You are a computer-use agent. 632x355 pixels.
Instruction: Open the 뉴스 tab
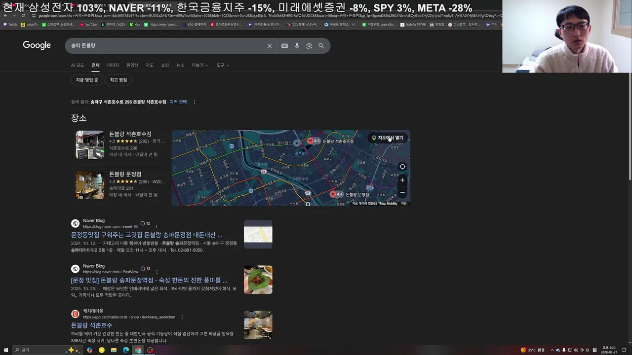pyautogui.click(x=180, y=65)
